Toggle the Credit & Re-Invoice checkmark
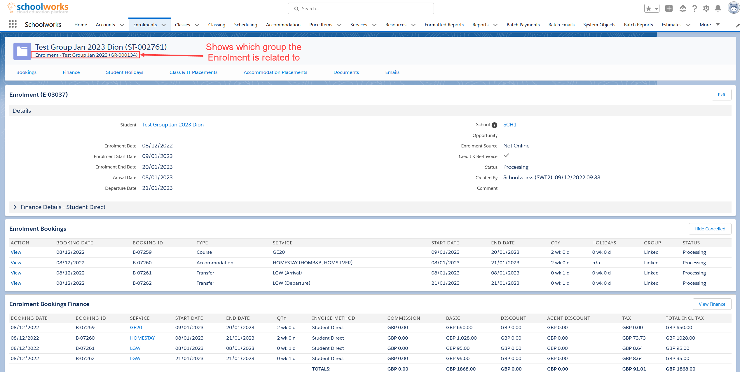The width and height of the screenshot is (740, 372). point(506,156)
